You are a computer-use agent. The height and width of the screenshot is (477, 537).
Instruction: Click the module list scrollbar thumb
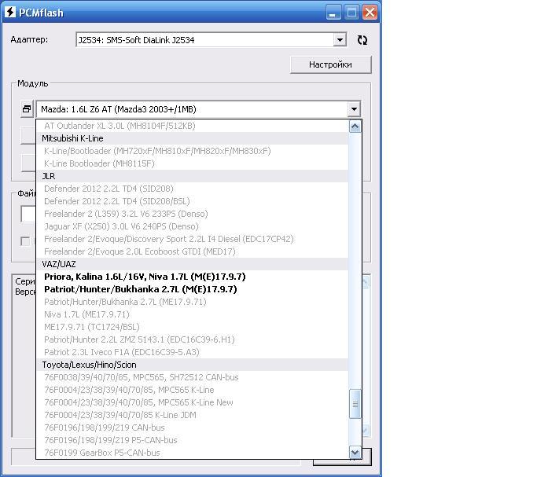click(x=355, y=404)
